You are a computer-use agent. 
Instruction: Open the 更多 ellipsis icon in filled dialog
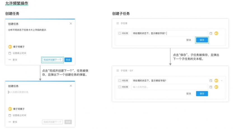point(10,60)
